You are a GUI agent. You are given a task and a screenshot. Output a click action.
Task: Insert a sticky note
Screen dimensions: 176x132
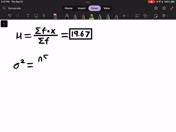(x=156, y=16)
